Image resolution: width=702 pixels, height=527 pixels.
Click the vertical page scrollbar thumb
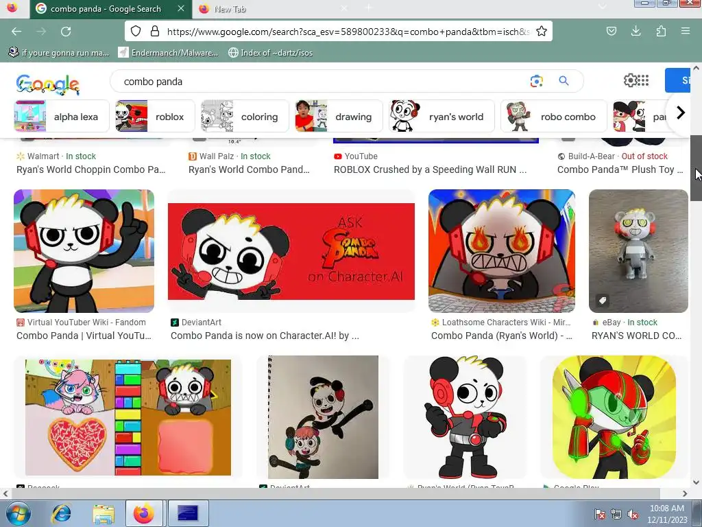696,167
